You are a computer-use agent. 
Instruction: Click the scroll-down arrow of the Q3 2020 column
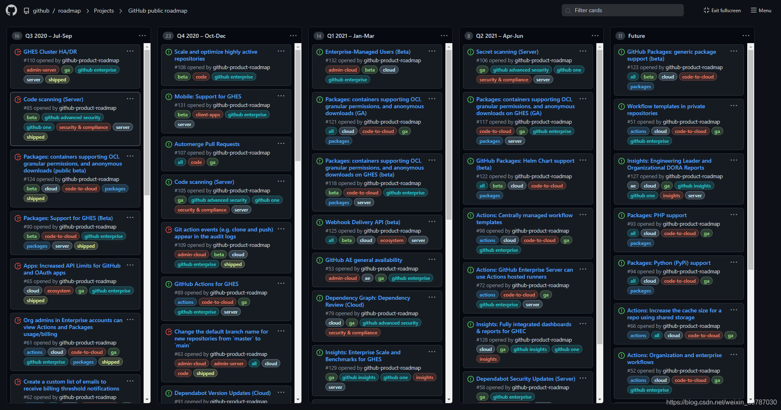point(147,400)
